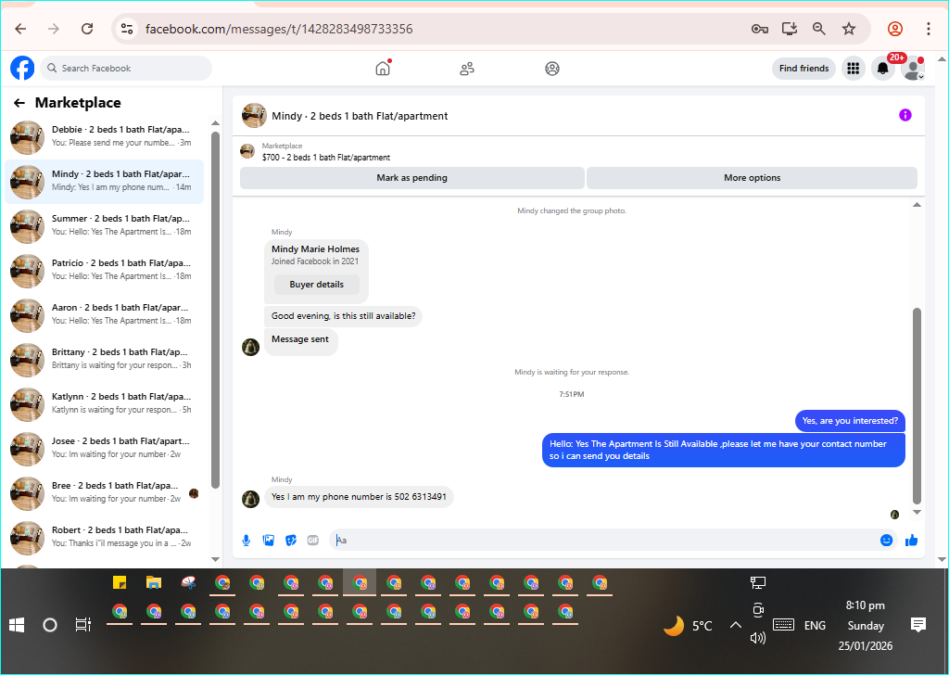Screen dimensions: 949x675
Task: Open the account profile avatar menu
Action: [x=912, y=69]
